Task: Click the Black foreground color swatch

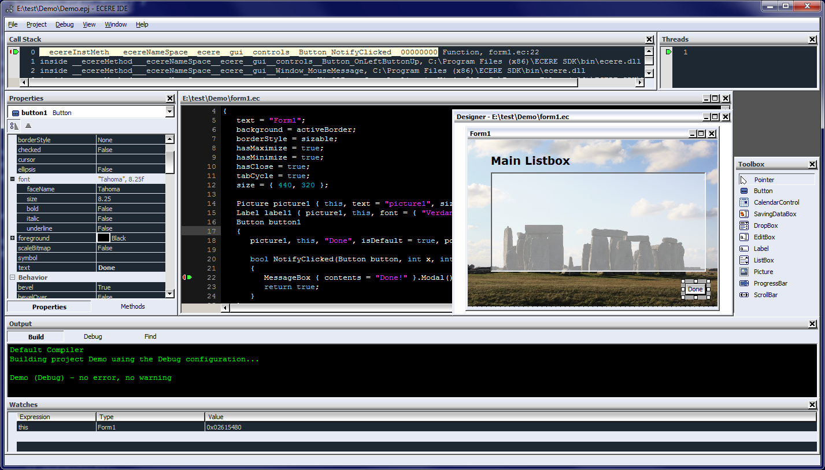Action: [103, 238]
